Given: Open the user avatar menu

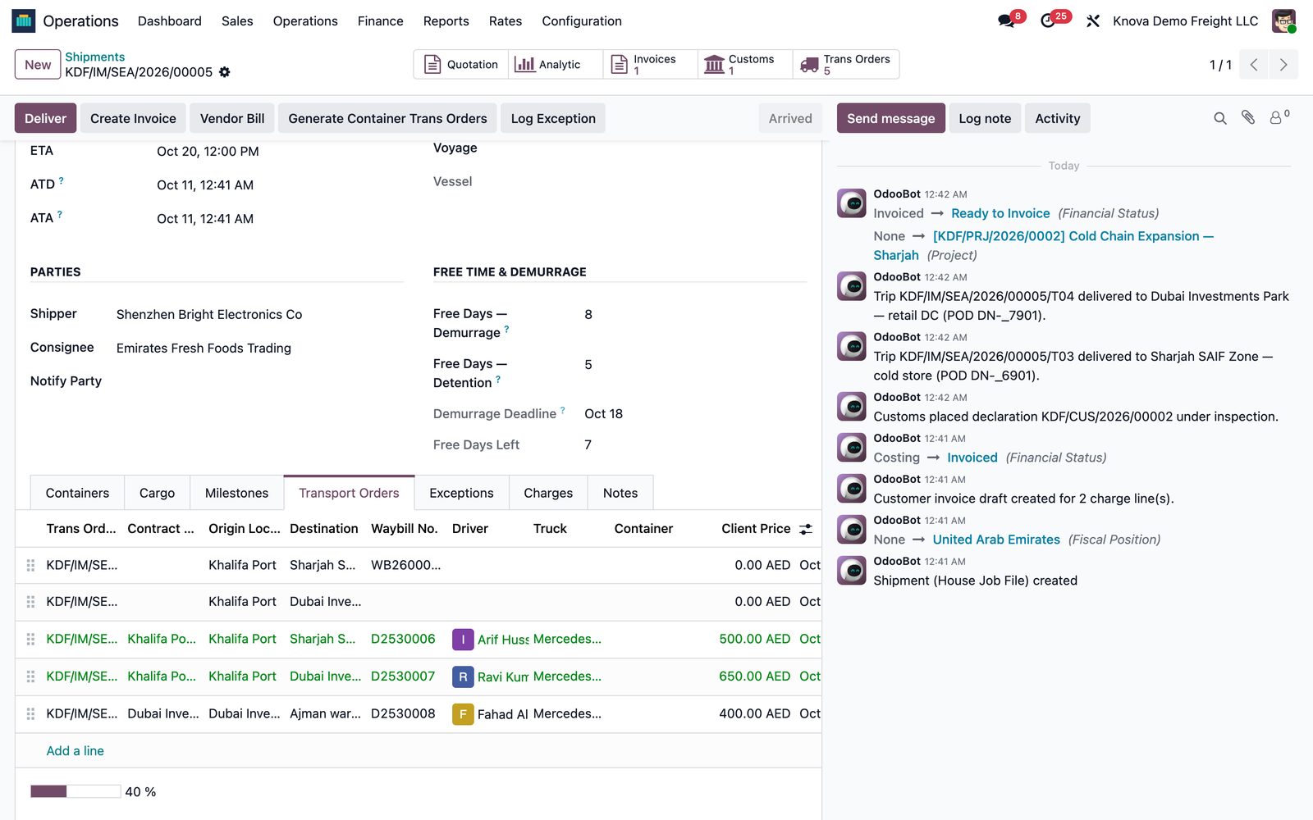Looking at the screenshot, I should pos(1283,20).
